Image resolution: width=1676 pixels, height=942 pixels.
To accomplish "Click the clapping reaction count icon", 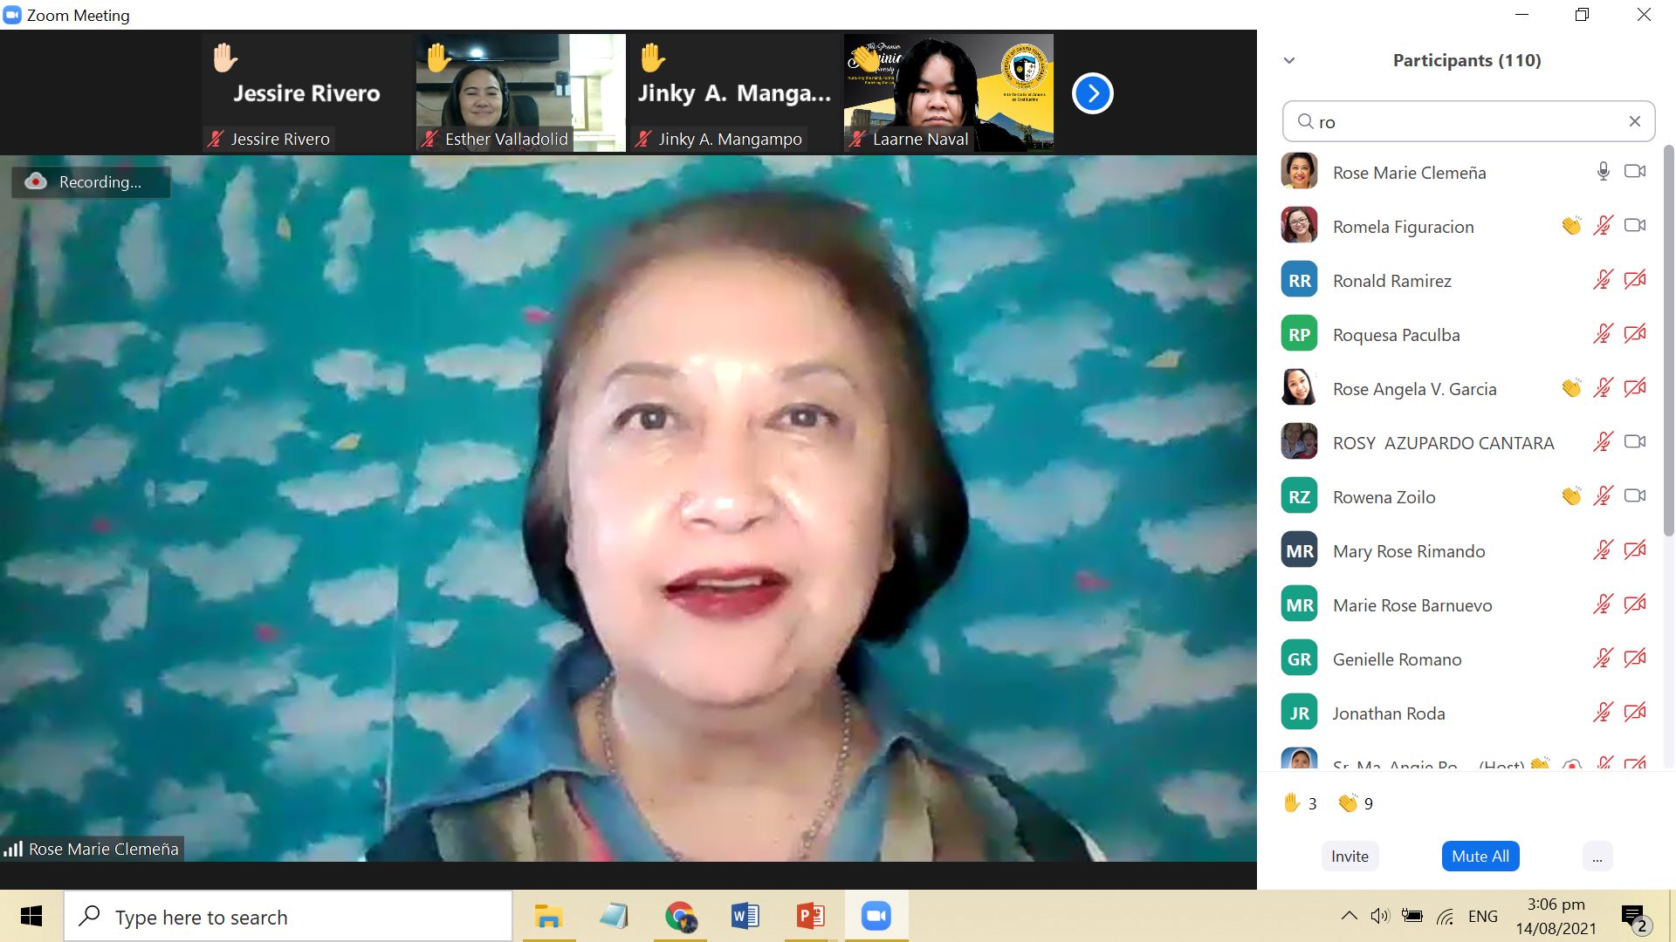I will (1348, 802).
